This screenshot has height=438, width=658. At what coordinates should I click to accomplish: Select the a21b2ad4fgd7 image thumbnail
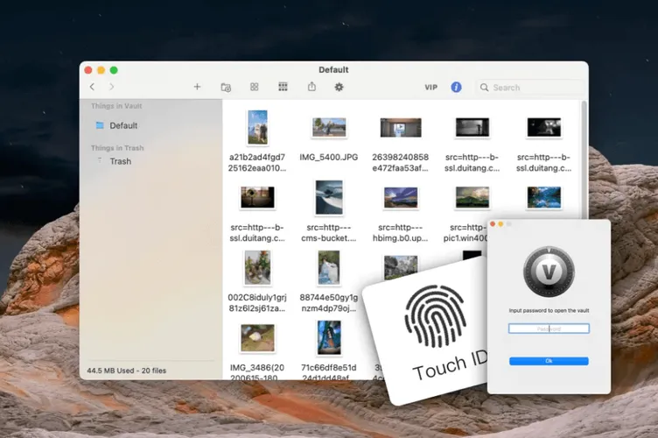coord(257,127)
